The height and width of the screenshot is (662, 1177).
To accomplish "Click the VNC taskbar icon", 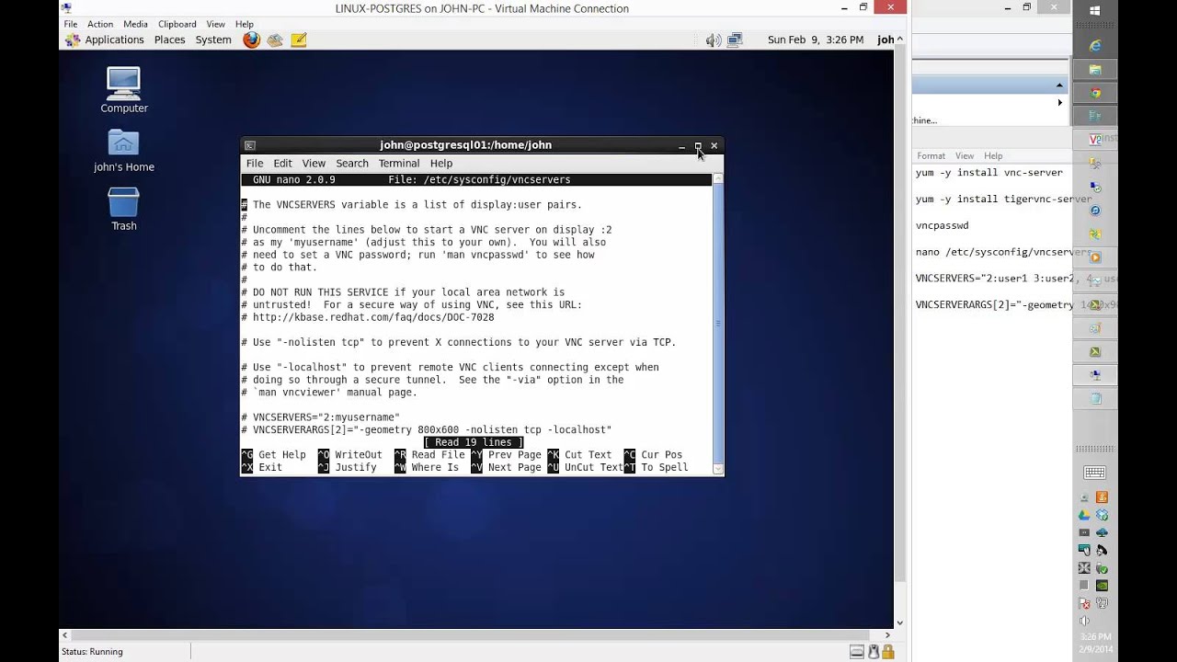I will [1095, 140].
